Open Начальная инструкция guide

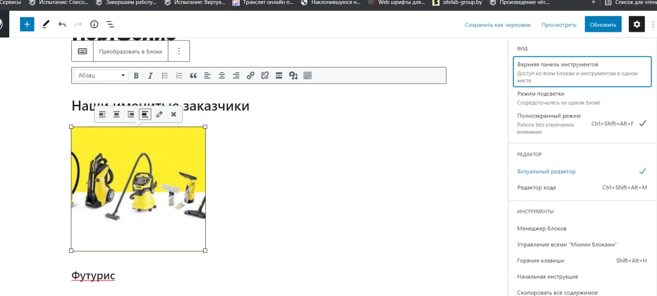(582, 277)
